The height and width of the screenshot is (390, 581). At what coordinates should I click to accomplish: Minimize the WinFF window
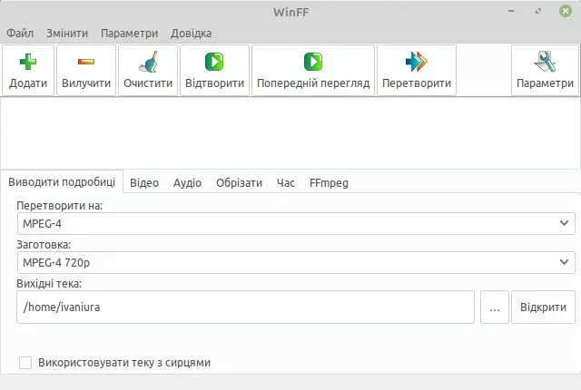pyautogui.click(x=511, y=11)
